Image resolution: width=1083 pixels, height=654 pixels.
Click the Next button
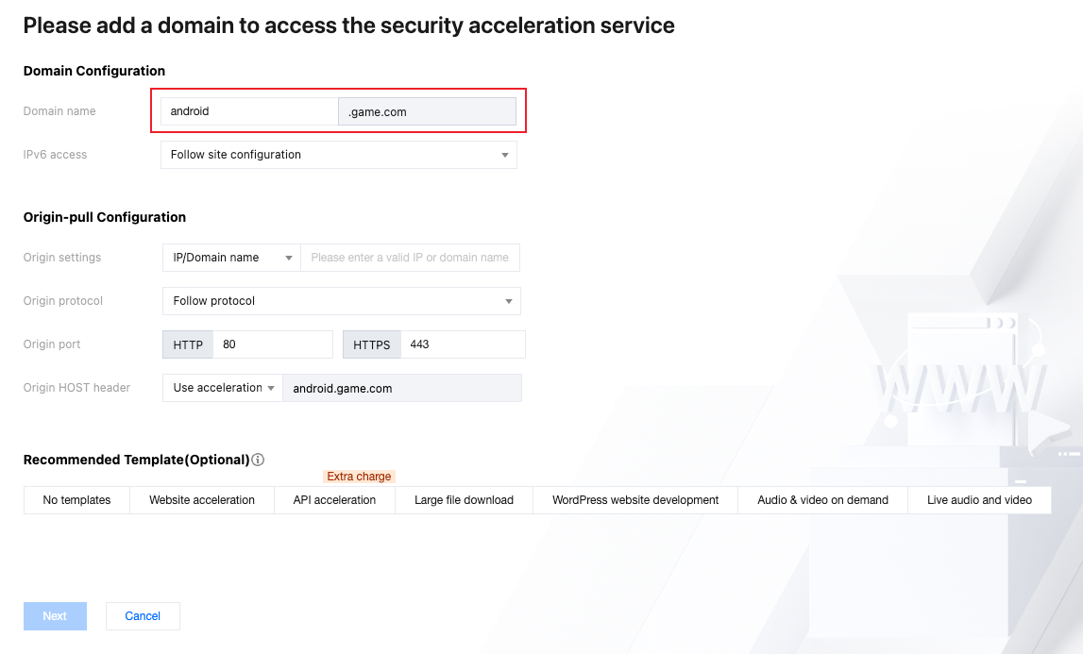(55, 616)
